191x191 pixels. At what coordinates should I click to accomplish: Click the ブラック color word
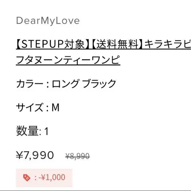click(99, 84)
